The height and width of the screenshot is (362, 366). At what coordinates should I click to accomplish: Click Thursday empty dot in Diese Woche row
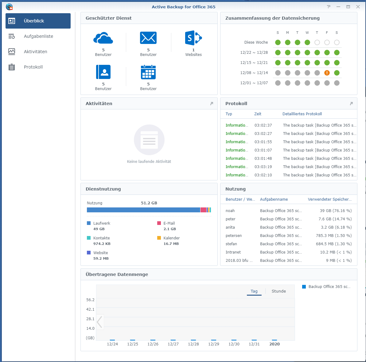pos(317,42)
